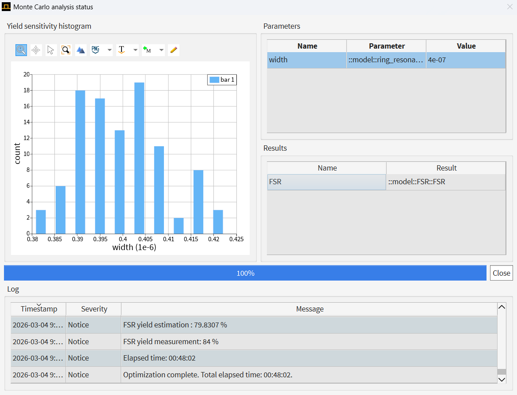
Task: Open the PNG export dropdown arrow
Action: click(x=110, y=50)
